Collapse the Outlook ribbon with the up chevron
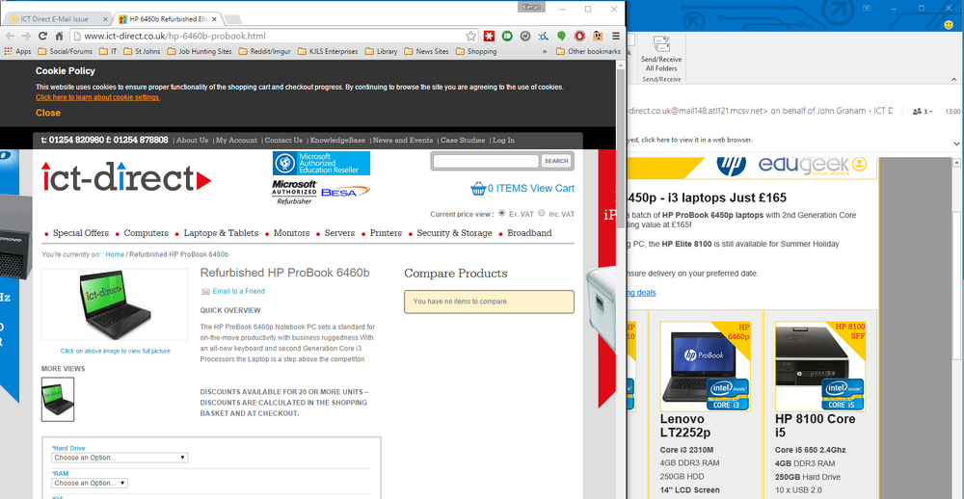 tap(954, 79)
